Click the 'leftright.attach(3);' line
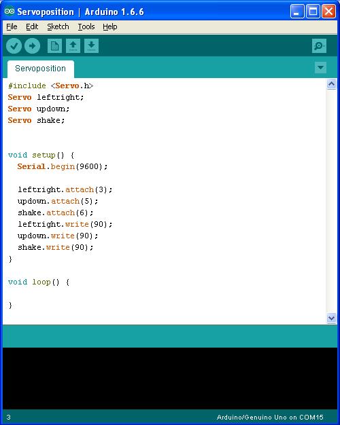The width and height of the screenshot is (340, 425). [x=65, y=189]
